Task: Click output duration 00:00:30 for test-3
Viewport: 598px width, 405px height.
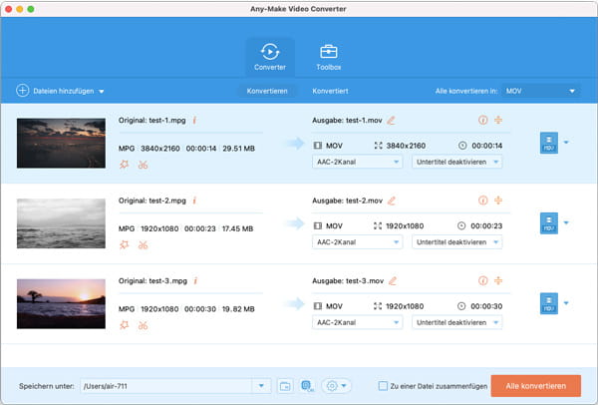Action: pos(486,306)
